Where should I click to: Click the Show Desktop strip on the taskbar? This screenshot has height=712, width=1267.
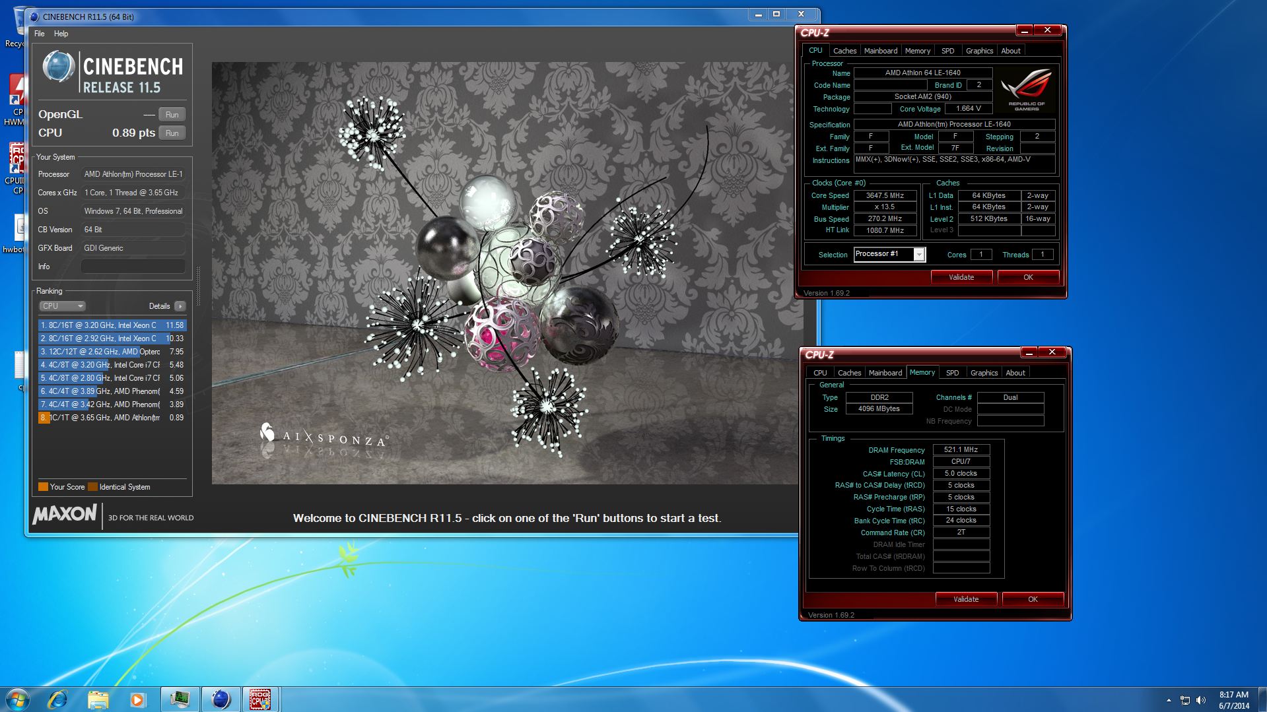click(1262, 699)
